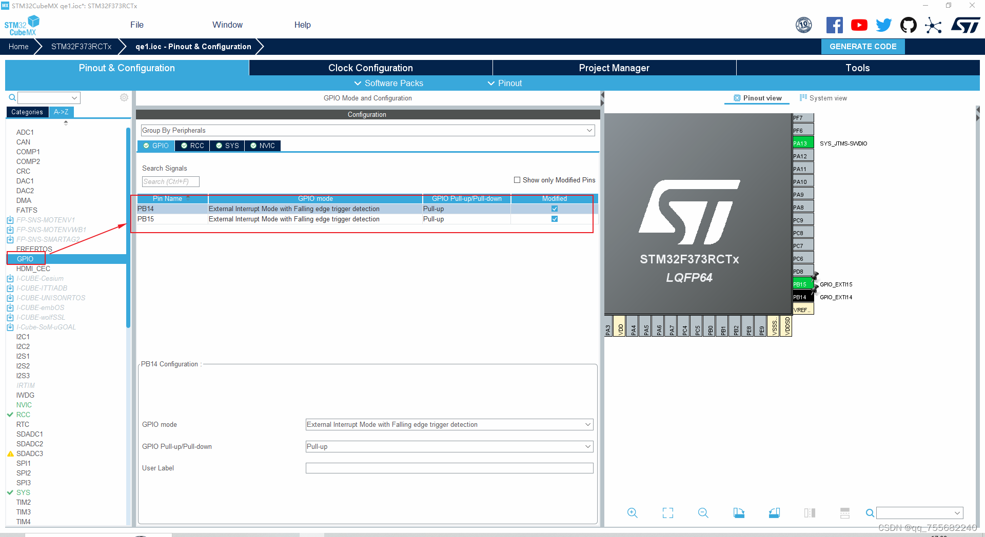Image resolution: width=985 pixels, height=537 pixels.
Task: Click the categories list vertical scrollbar
Action: [128, 228]
